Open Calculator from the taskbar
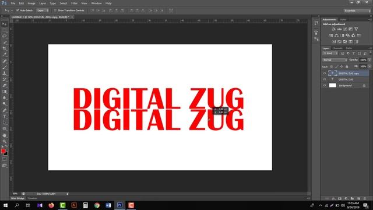This screenshot has height=210, width=373. click(x=86, y=205)
